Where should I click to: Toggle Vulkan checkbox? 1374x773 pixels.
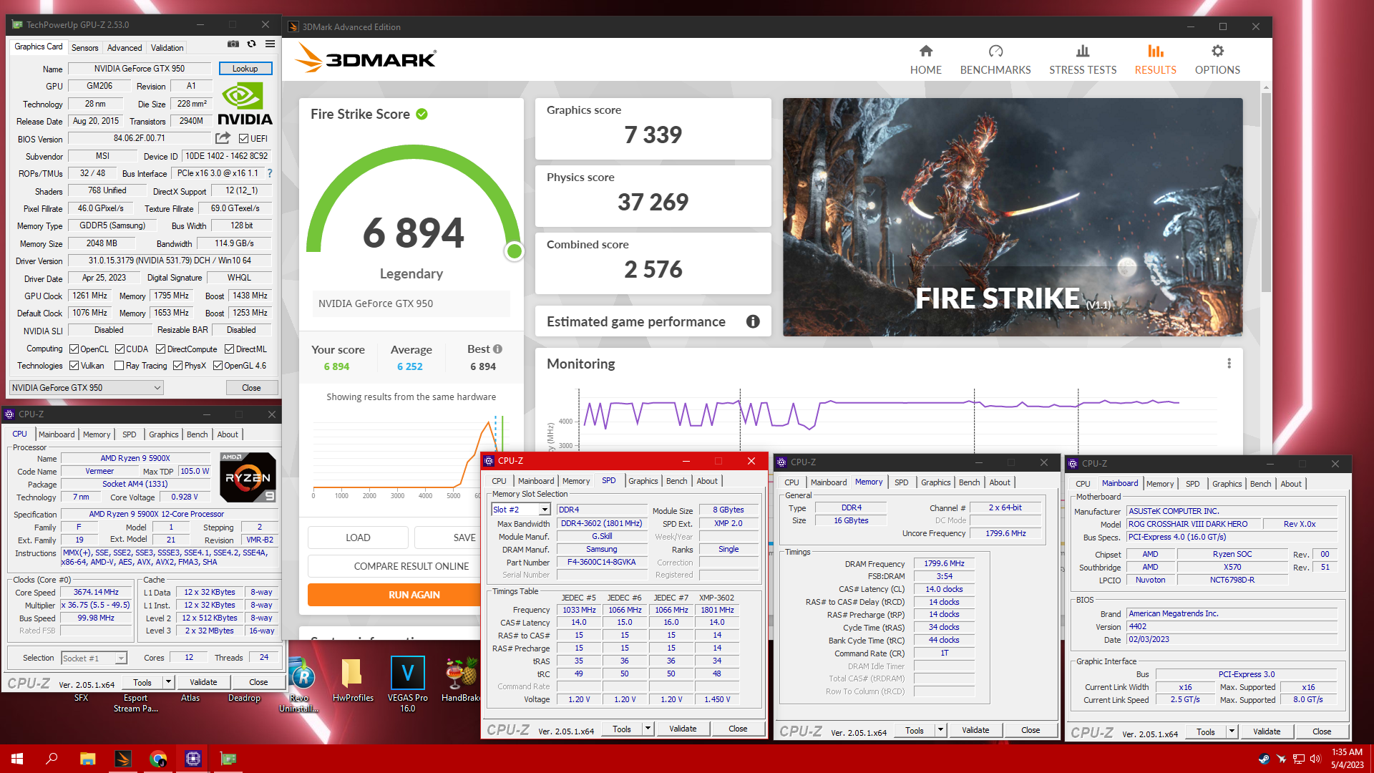74,366
